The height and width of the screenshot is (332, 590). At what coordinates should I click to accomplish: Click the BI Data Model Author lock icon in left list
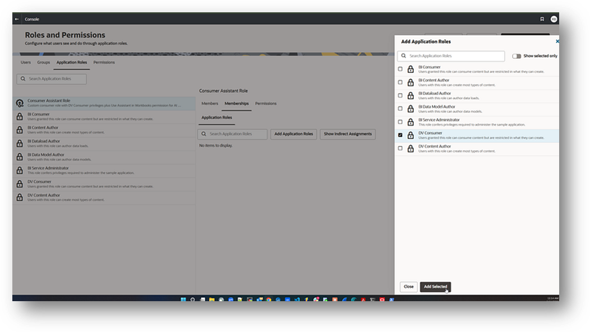click(x=20, y=157)
